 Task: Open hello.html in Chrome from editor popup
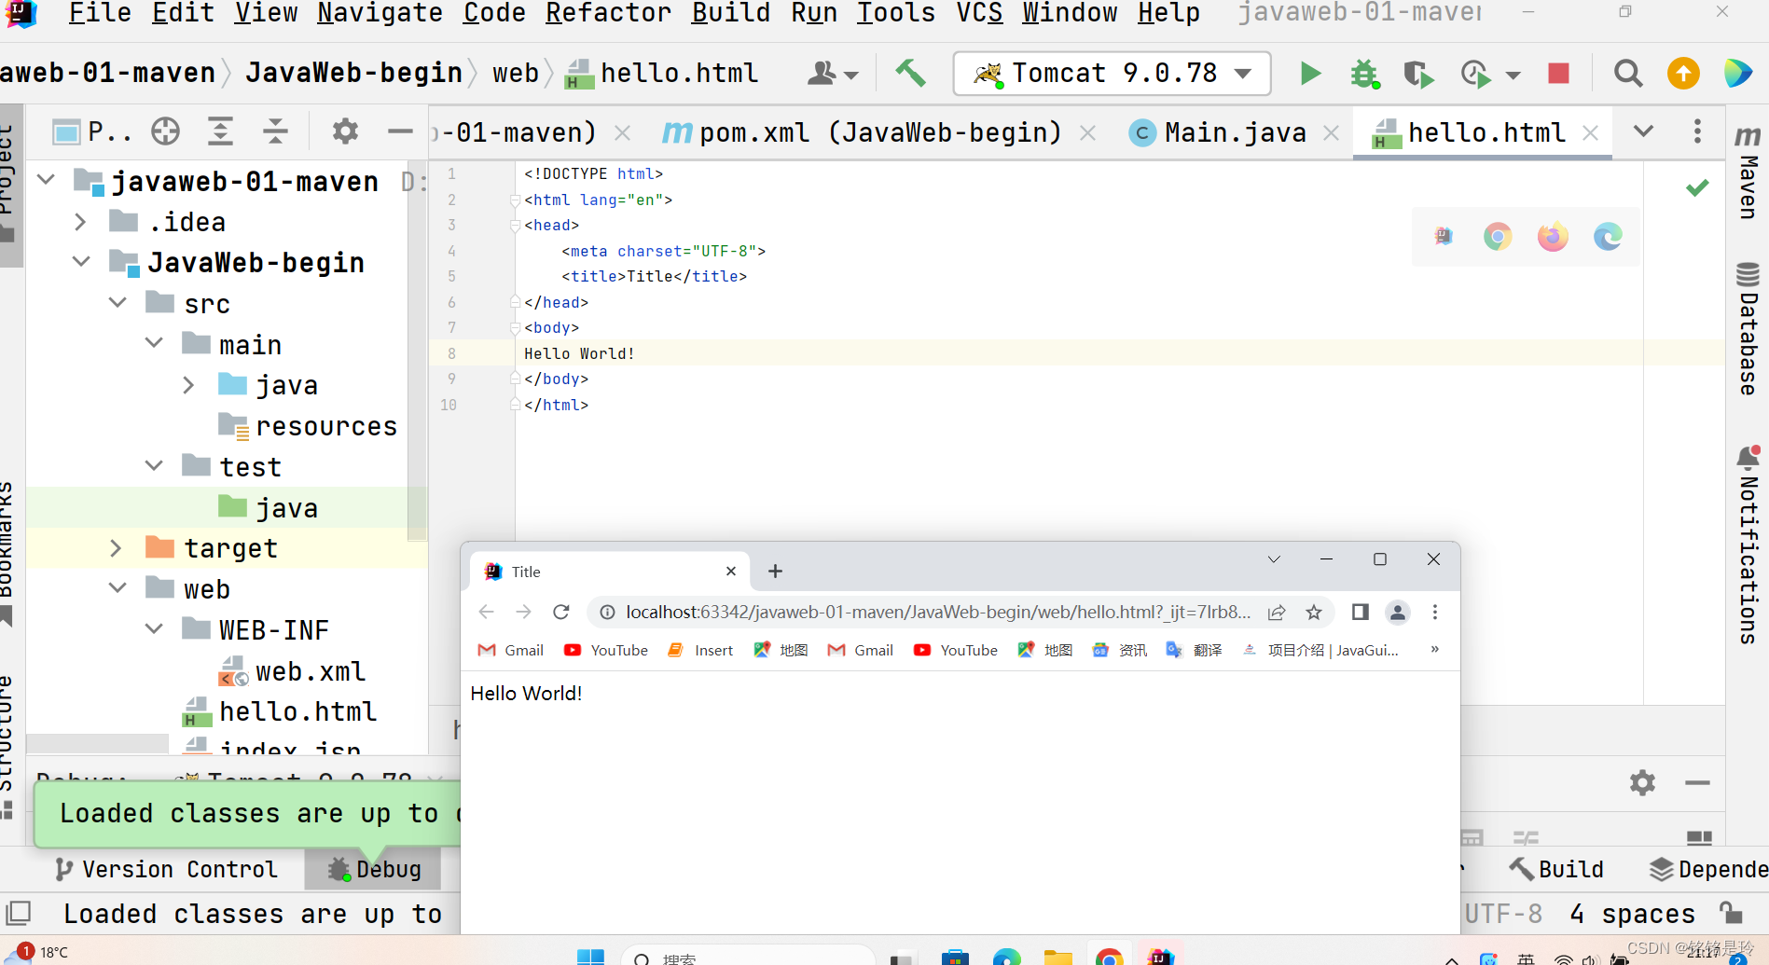click(1498, 237)
